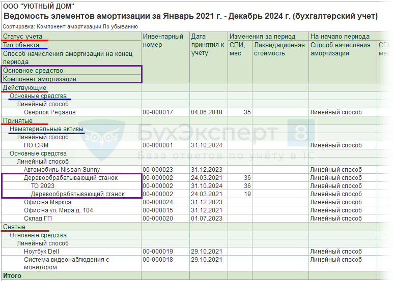The width and height of the screenshot is (394, 281).
Task: Select 'Основные средства' under 'Действующие'
Action: point(71,96)
